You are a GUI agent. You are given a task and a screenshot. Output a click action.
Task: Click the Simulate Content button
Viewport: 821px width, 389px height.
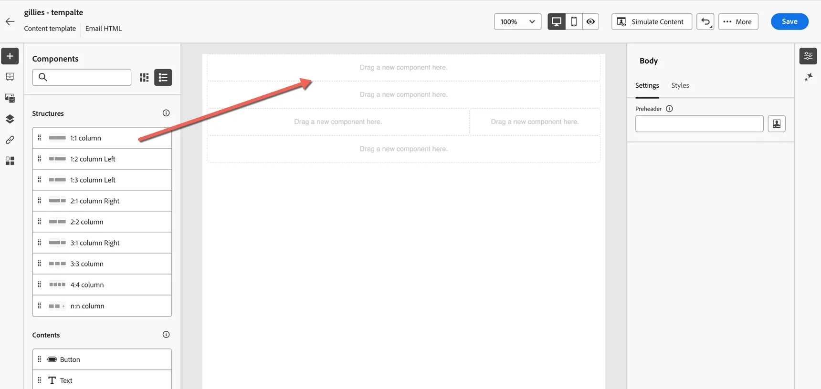pos(652,21)
